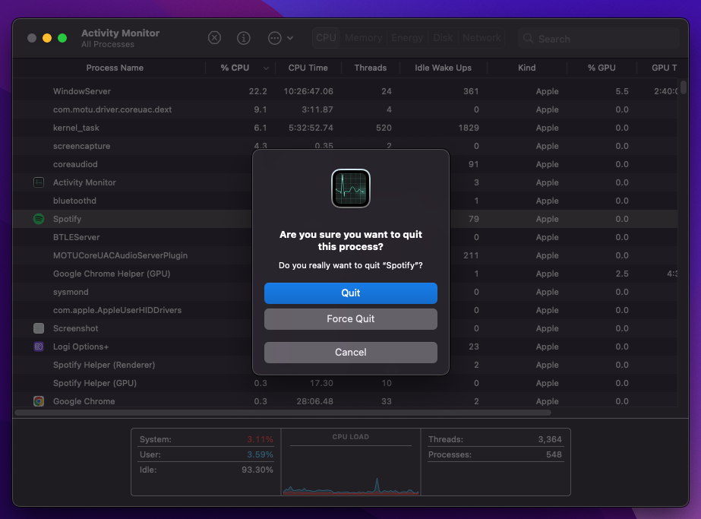
Task: Select the com.apple.AppleUserHIDDrivers process
Action: [x=345, y=310]
